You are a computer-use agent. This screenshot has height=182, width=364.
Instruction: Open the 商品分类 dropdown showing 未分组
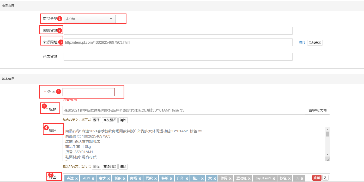[x=90, y=19]
